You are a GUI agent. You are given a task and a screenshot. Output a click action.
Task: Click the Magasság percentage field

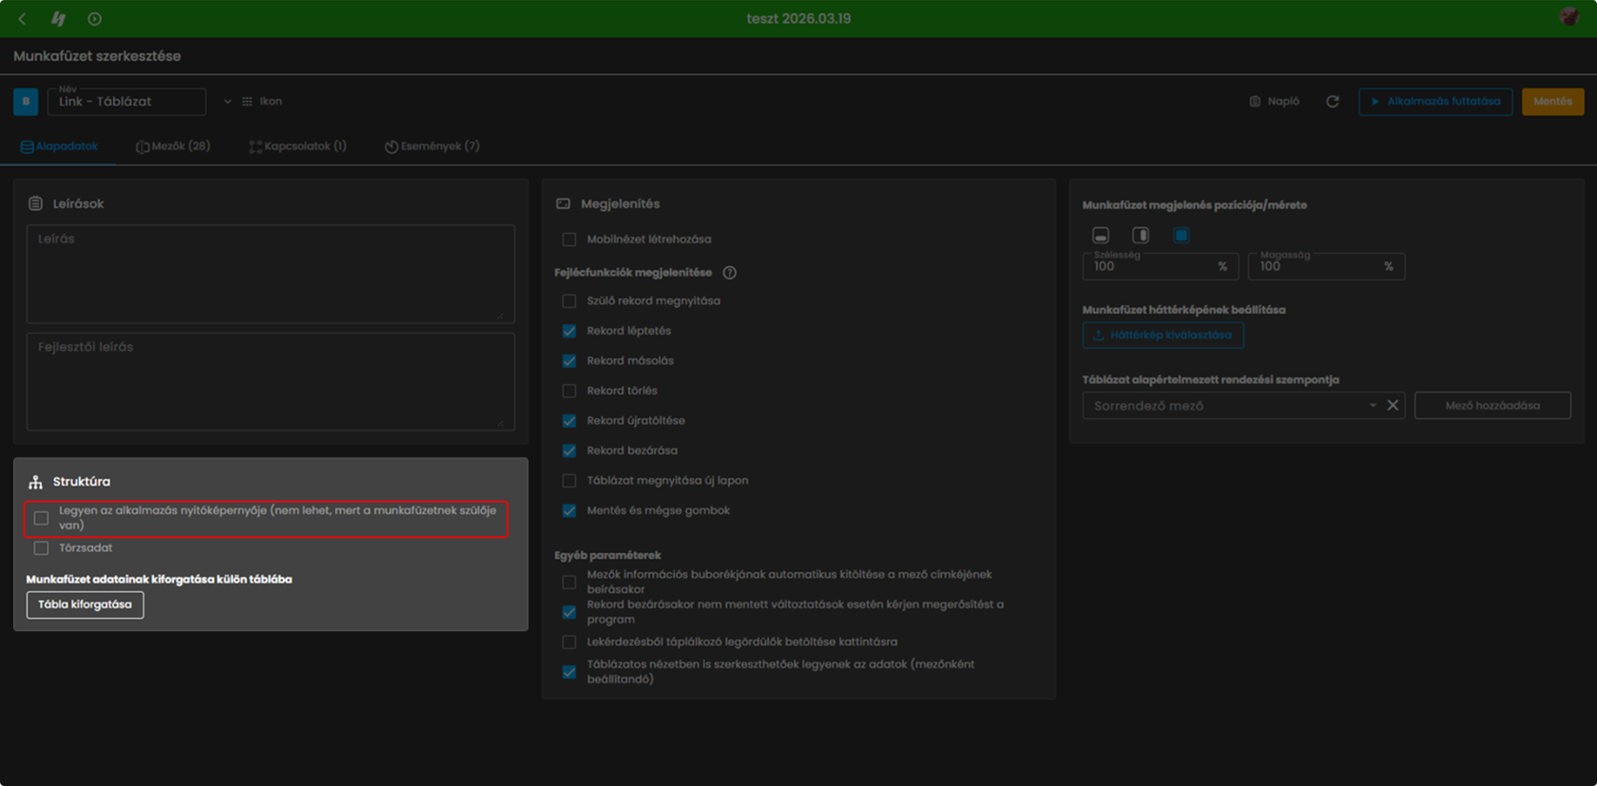1327,266
